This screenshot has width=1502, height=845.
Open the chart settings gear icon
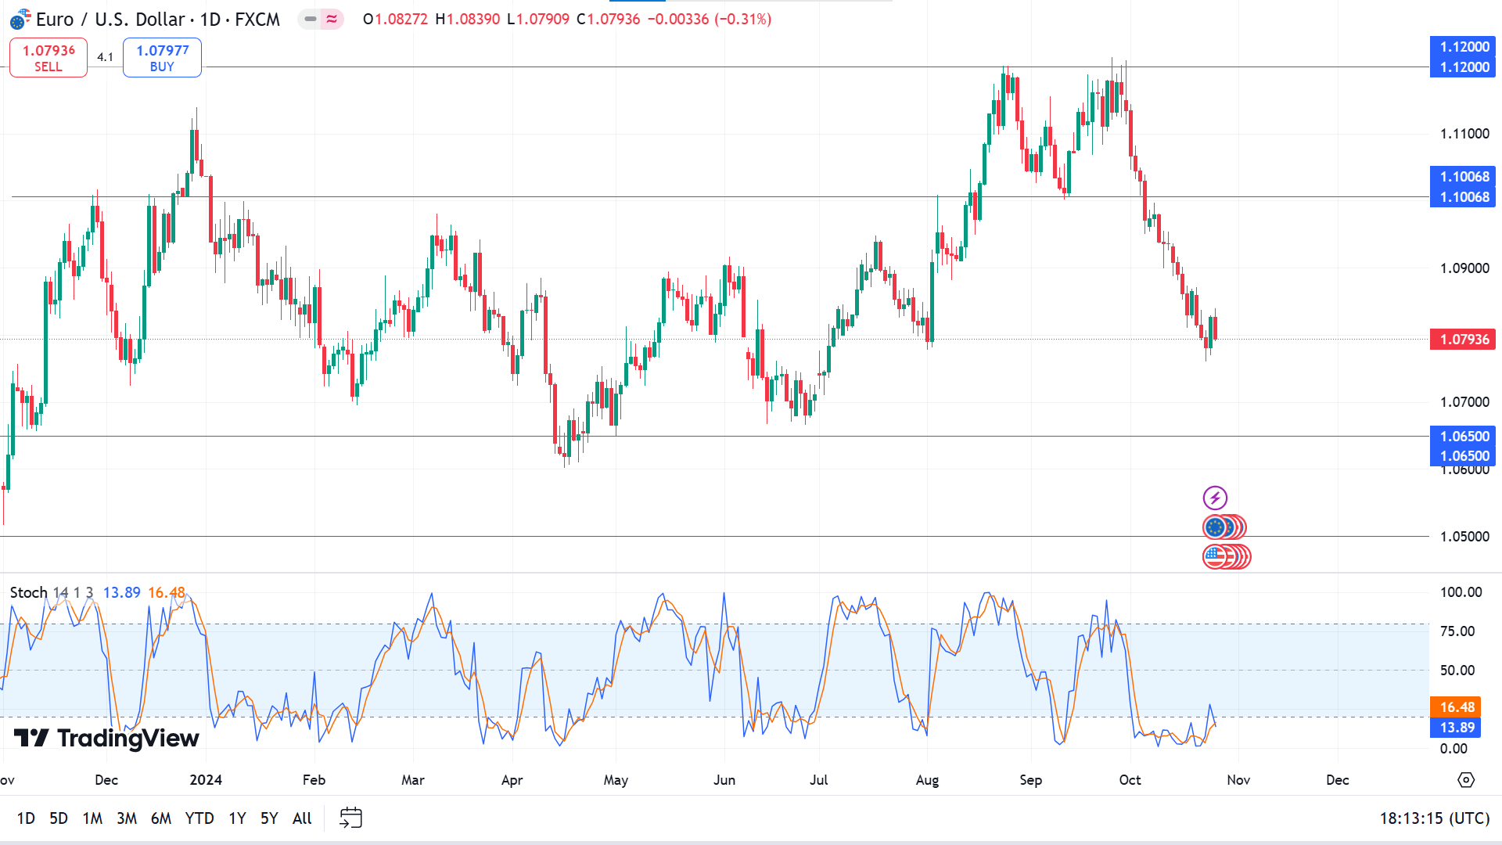click(x=1466, y=780)
